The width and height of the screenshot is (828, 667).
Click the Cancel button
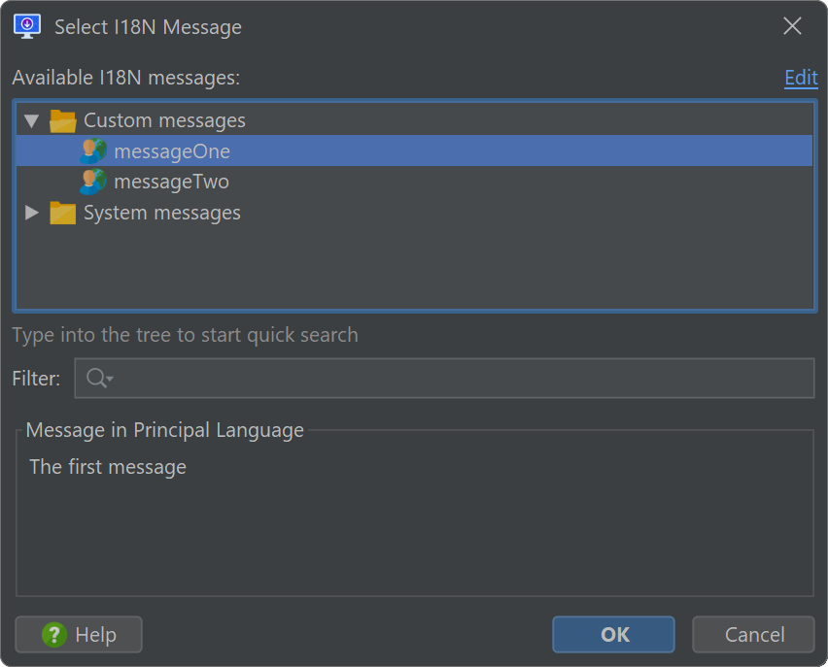pyautogui.click(x=753, y=634)
